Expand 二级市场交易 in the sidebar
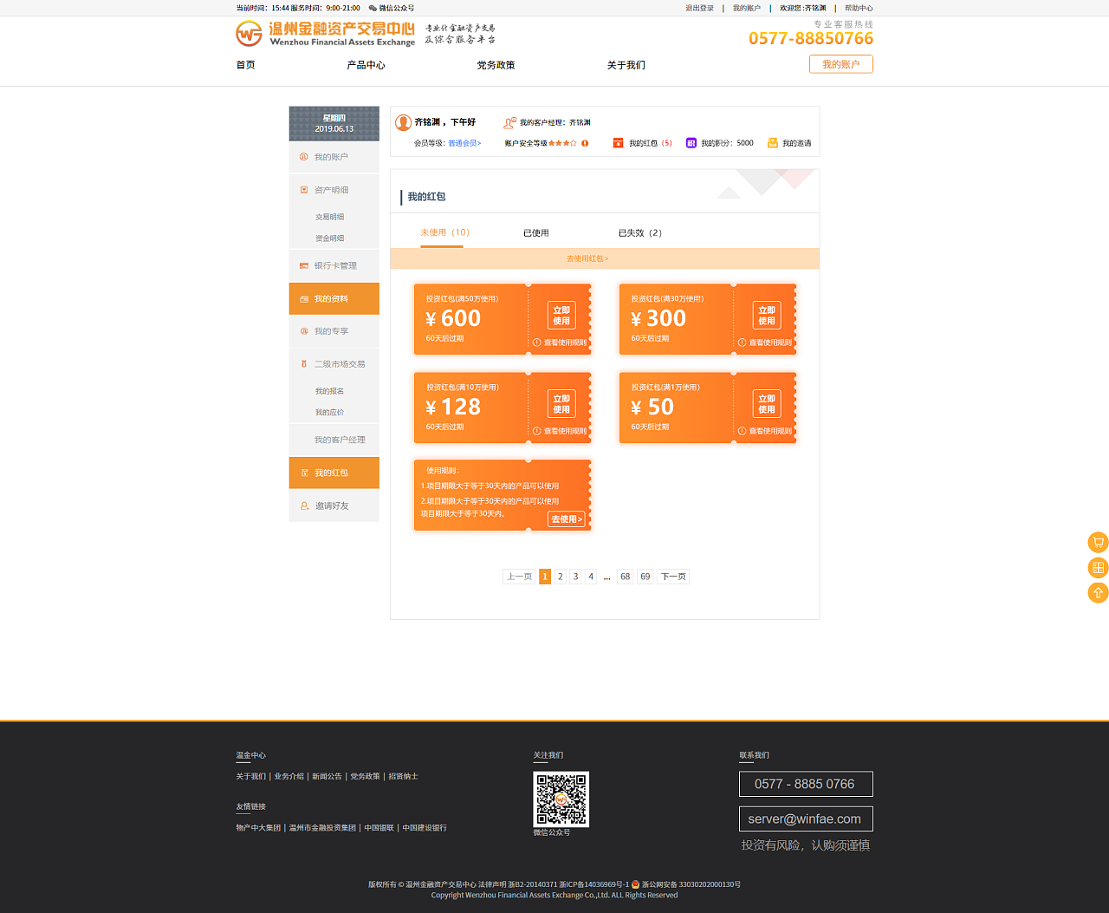The image size is (1109, 913). pyautogui.click(x=339, y=364)
